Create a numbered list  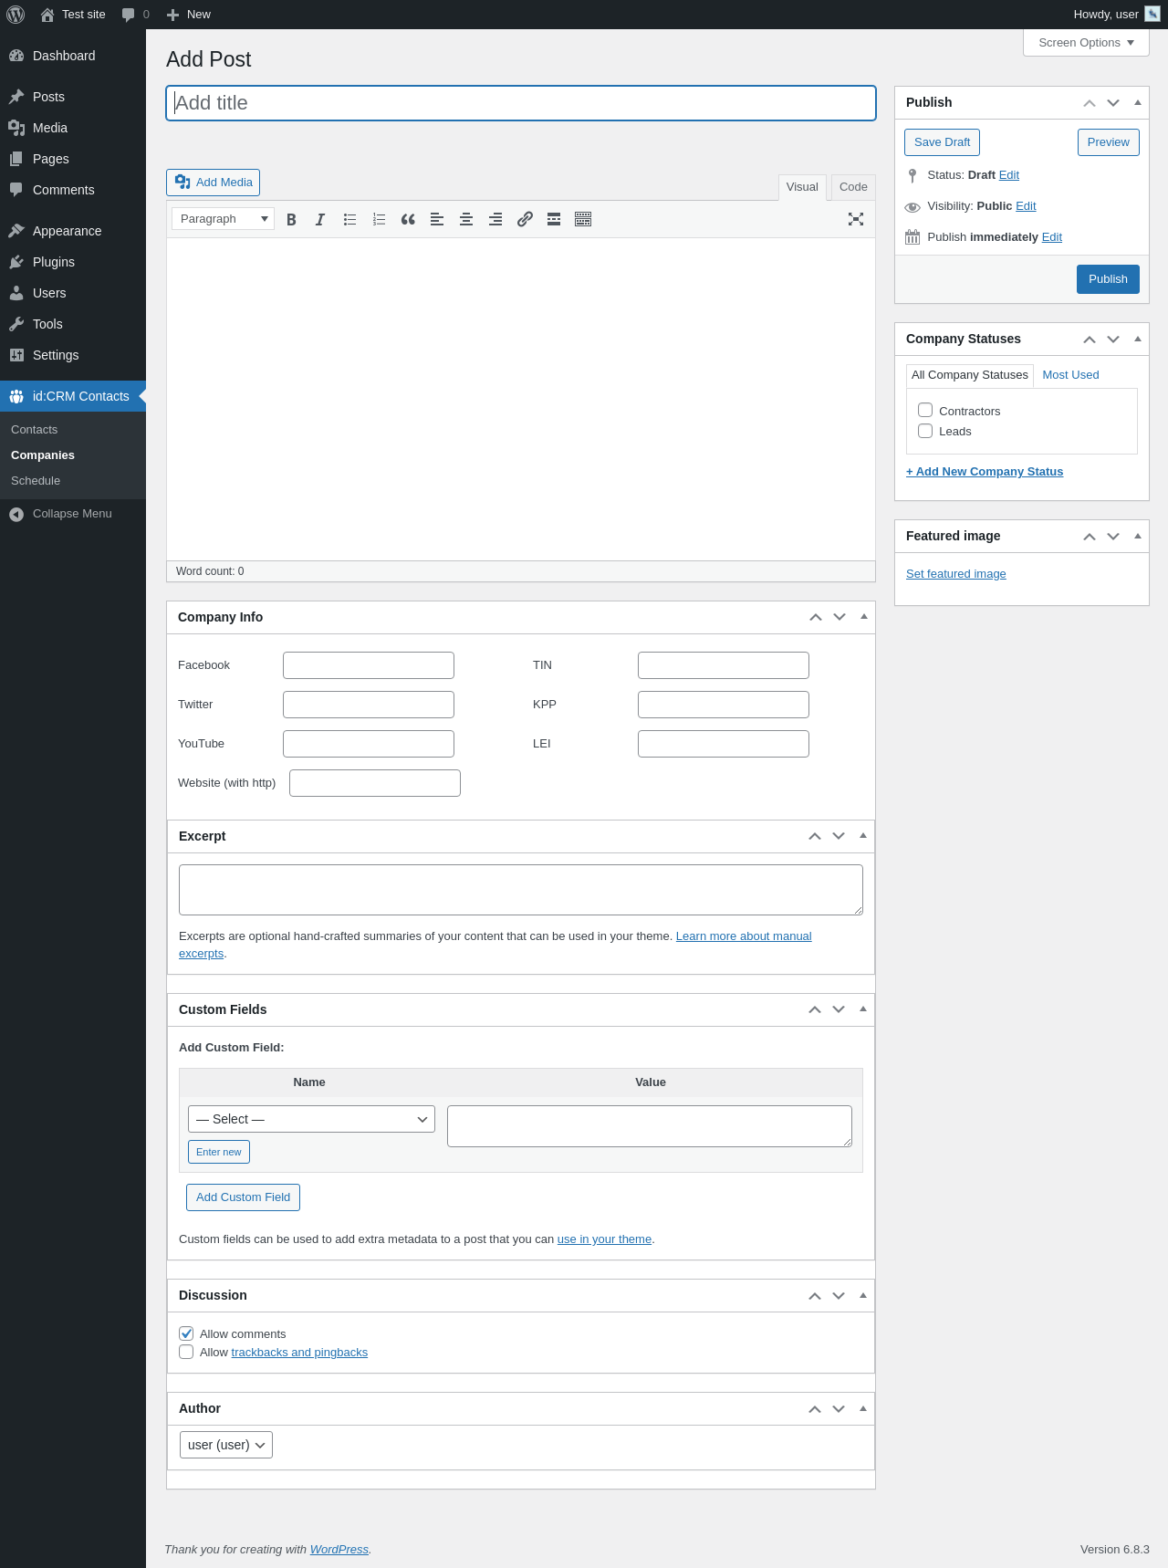point(379,219)
